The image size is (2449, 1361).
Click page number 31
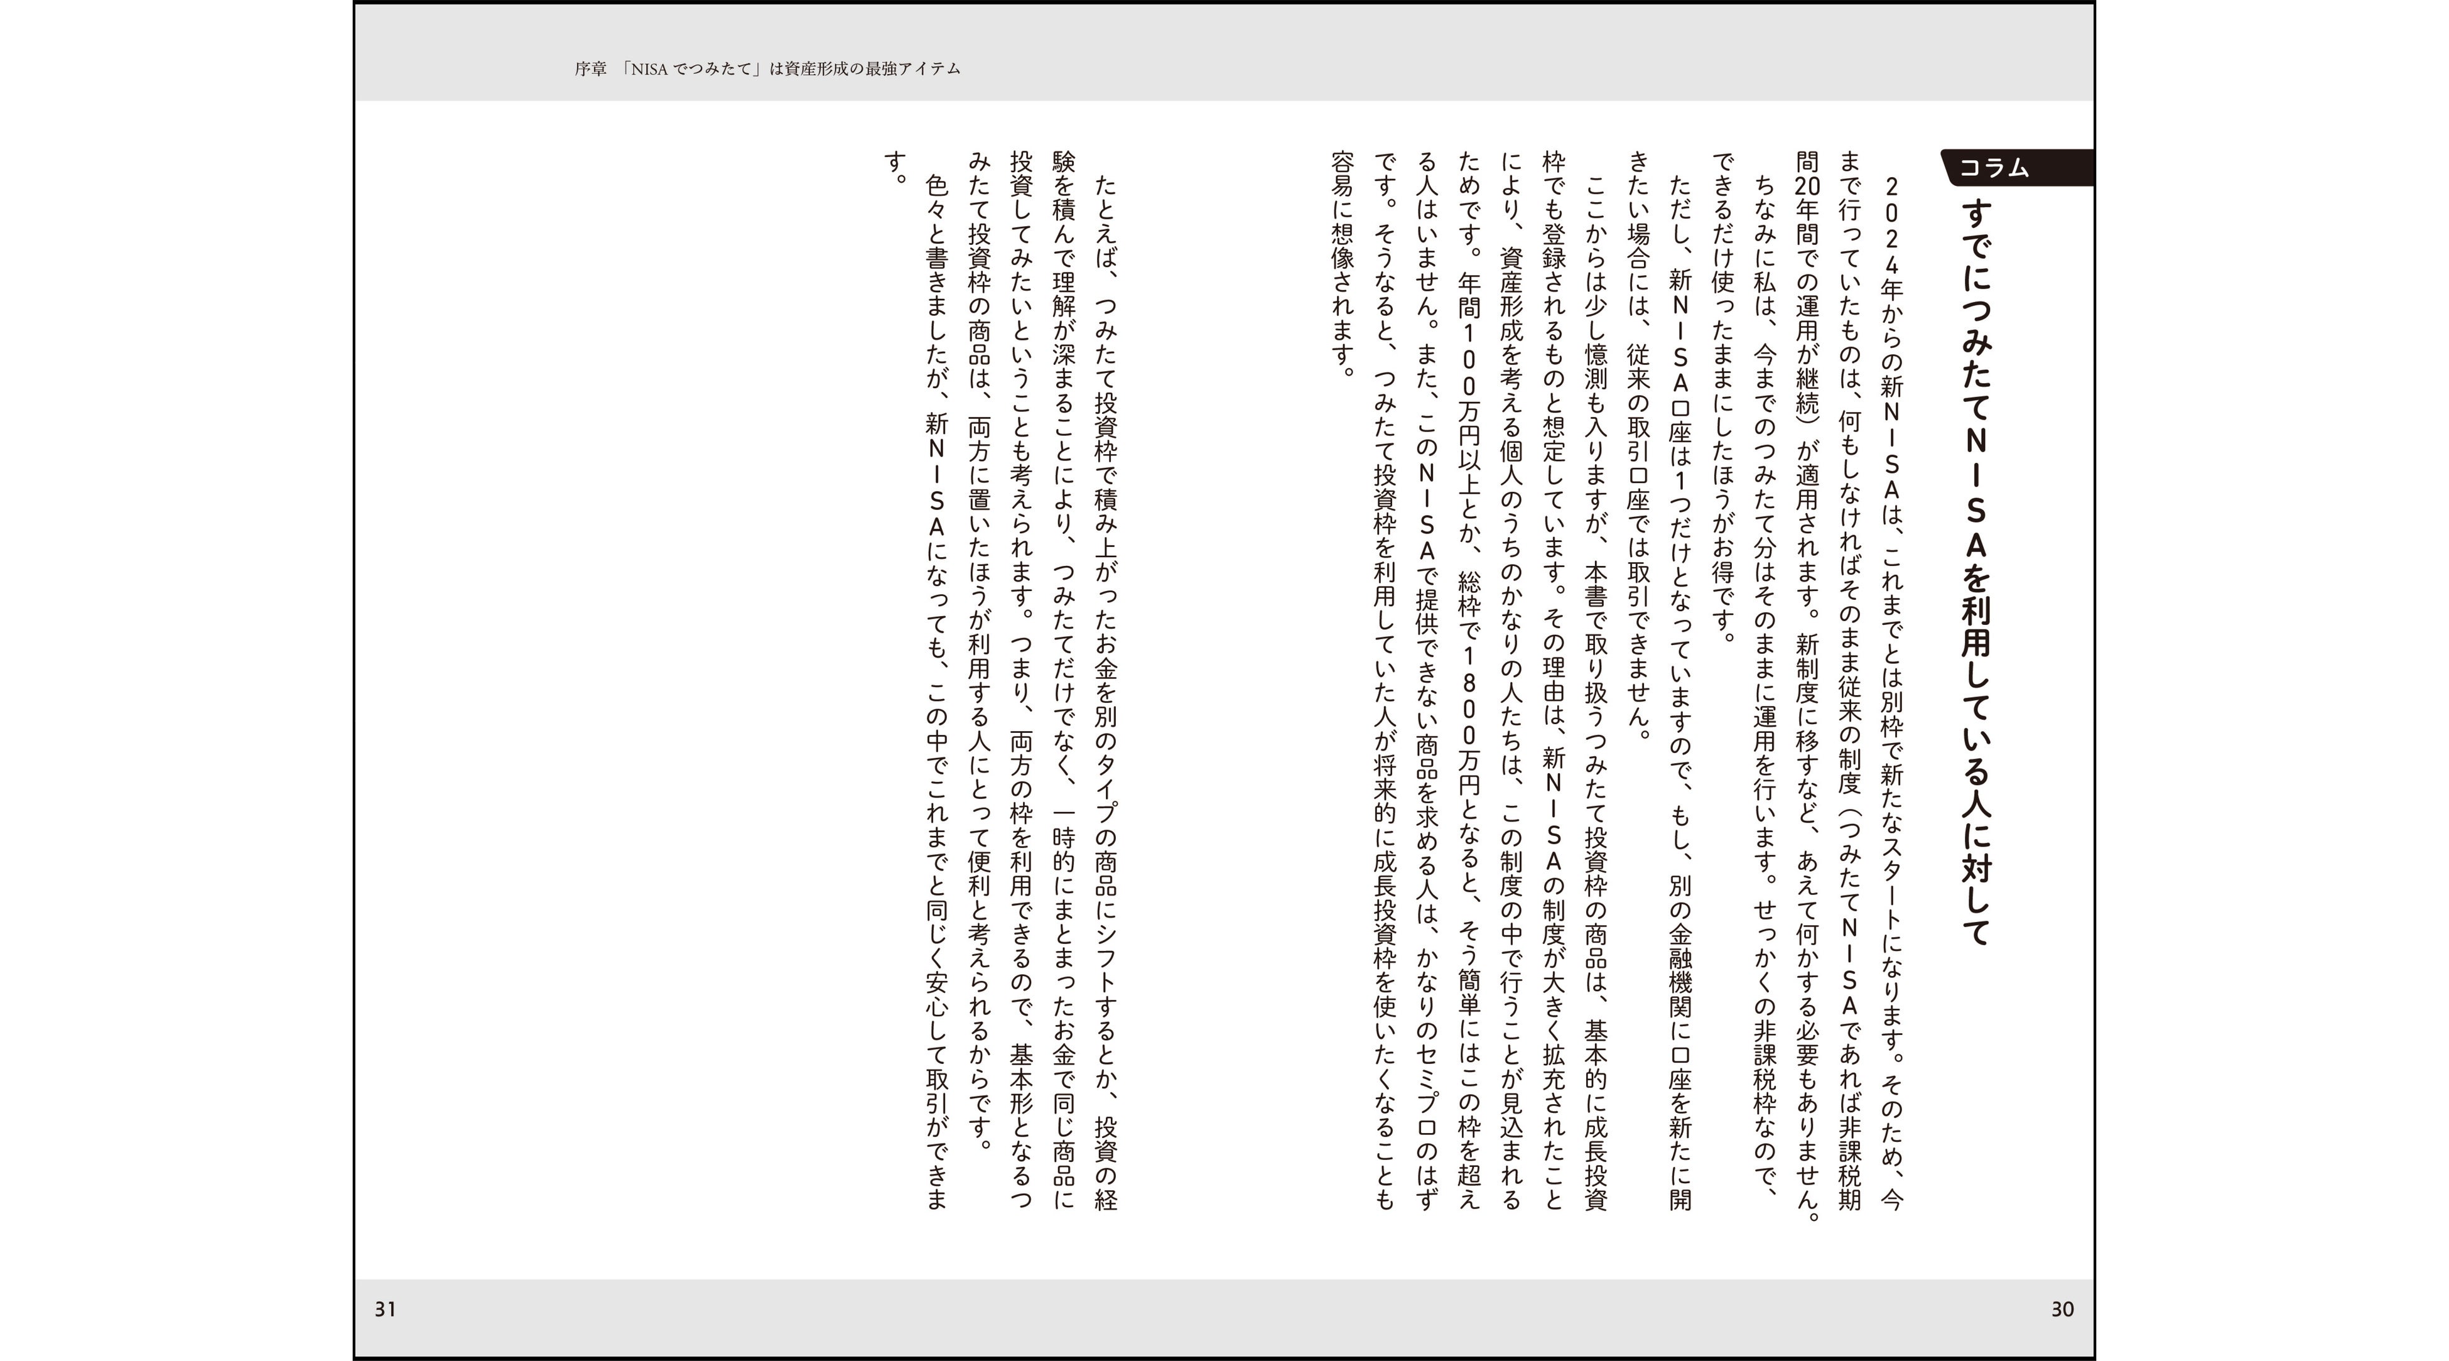385,1309
